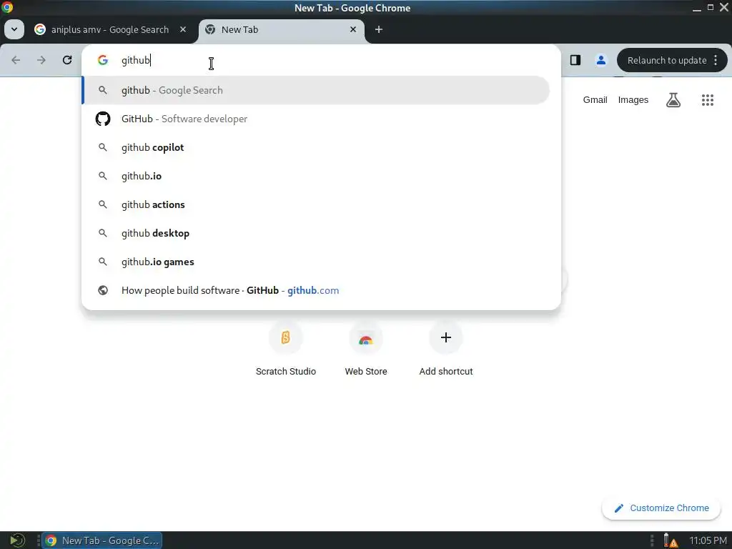Open the Web Store shortcut

coord(366,349)
